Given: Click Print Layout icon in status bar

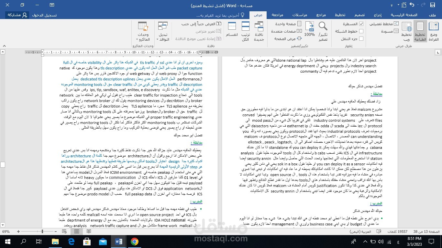Looking at the screenshot, I should pyautogui.click(x=76, y=232).
